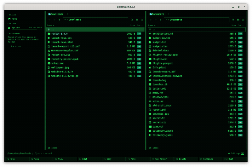Image resolution: width=252 pixels, height=167 pixels.
Task: Click the F9 Commands button
Action: [x=210, y=159]
